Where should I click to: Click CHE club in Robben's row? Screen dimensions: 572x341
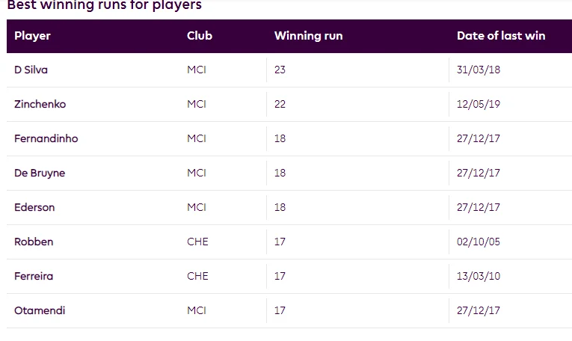pos(197,242)
